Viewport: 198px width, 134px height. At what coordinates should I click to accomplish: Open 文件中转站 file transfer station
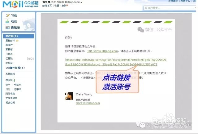pos(11,98)
